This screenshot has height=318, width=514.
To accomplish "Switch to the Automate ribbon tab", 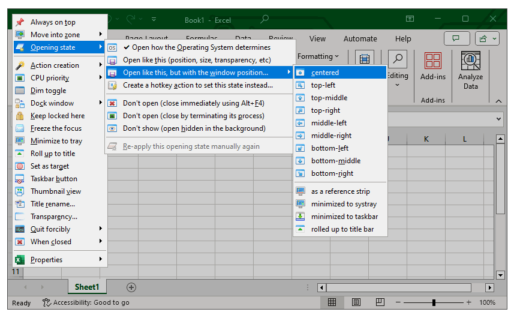I will (x=360, y=38).
